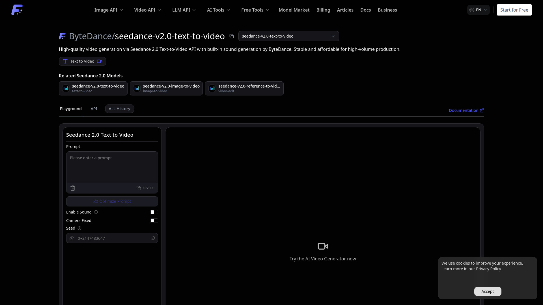
Task: Switch to the API tab
Action: click(x=94, y=109)
